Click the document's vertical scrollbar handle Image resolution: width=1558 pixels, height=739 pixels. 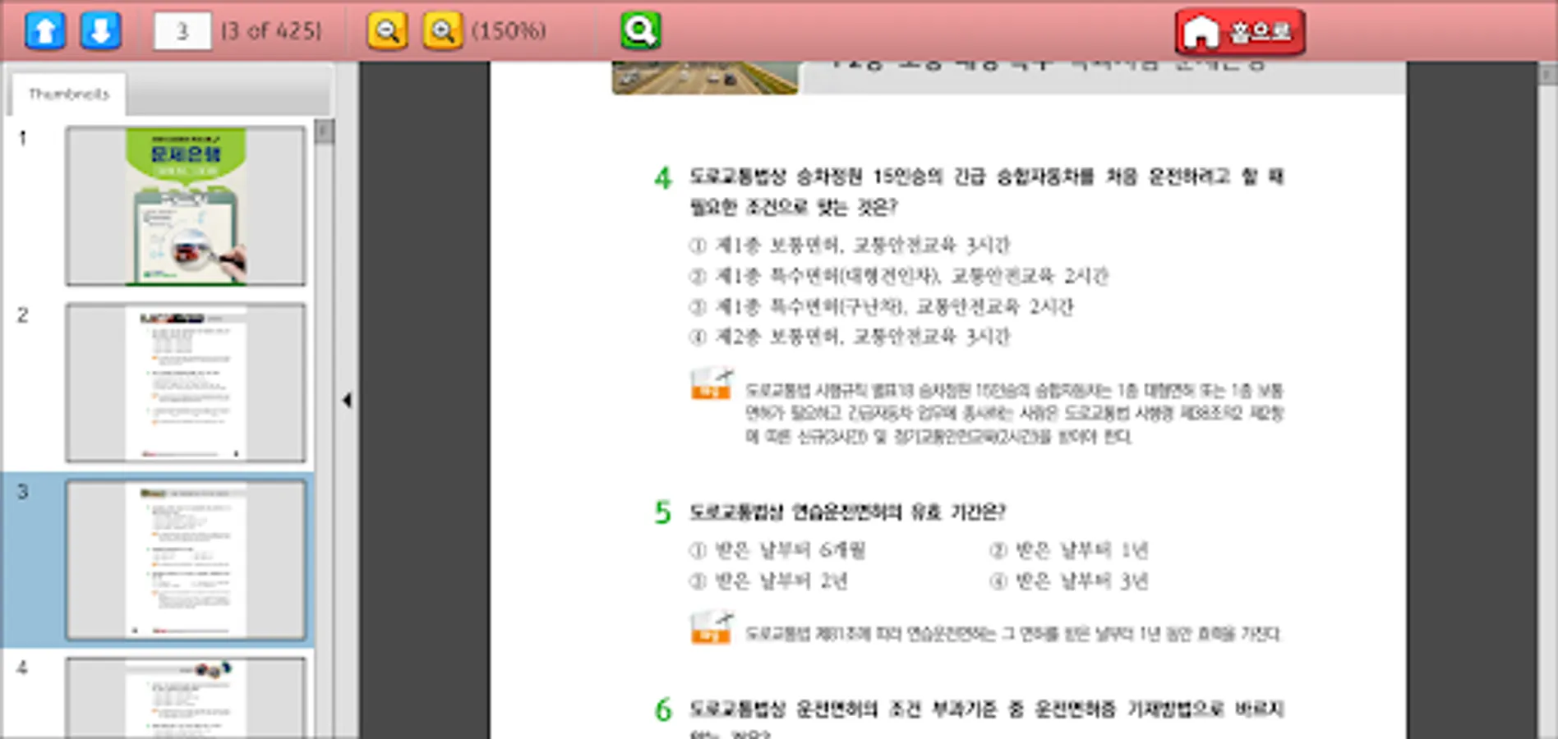[x=1546, y=75]
